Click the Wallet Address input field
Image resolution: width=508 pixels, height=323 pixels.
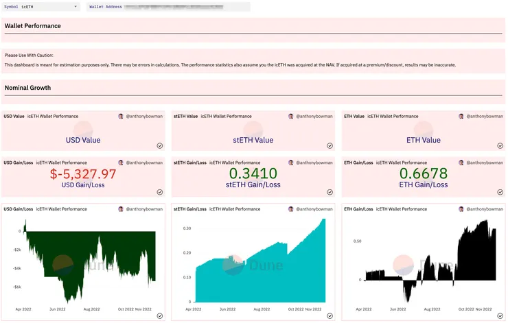point(168,6)
